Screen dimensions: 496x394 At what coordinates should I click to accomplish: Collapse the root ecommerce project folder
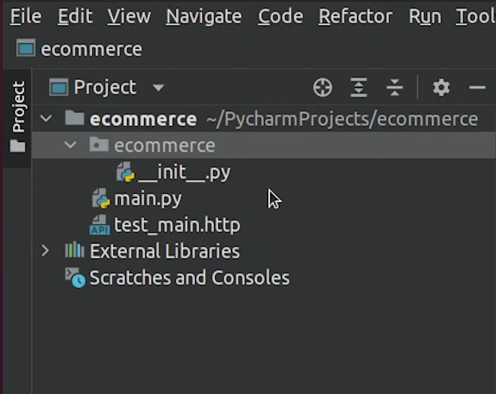coord(47,119)
